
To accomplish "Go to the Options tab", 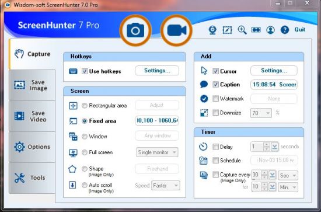I will point(32,147).
